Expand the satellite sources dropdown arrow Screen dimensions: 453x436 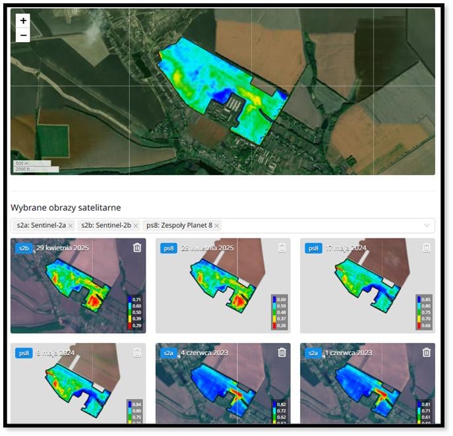point(427,226)
